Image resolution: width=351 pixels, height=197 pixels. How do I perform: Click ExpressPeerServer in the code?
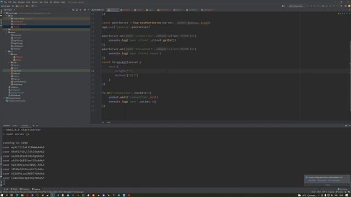(x=147, y=23)
